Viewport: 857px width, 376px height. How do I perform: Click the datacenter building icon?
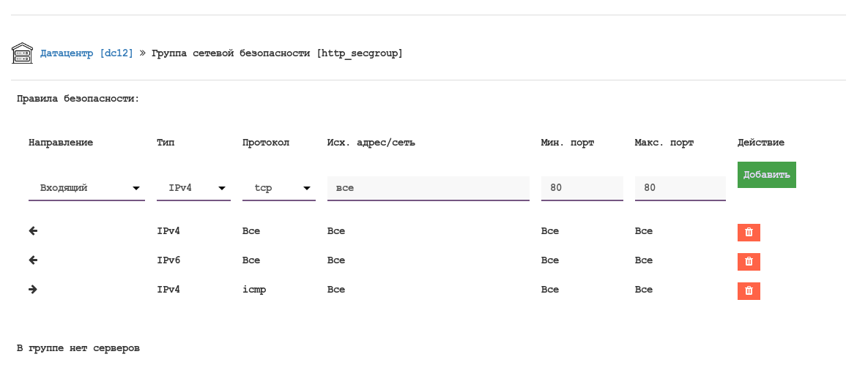pos(22,53)
